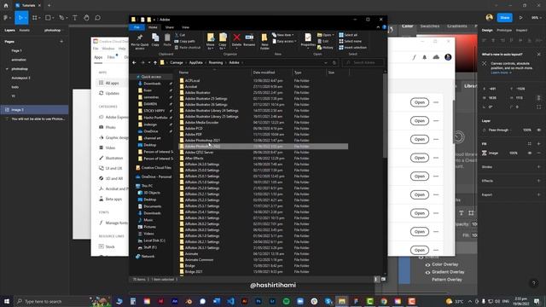Click Invert selection in Explorer ribbon
The image size is (546, 307).
pos(352,48)
